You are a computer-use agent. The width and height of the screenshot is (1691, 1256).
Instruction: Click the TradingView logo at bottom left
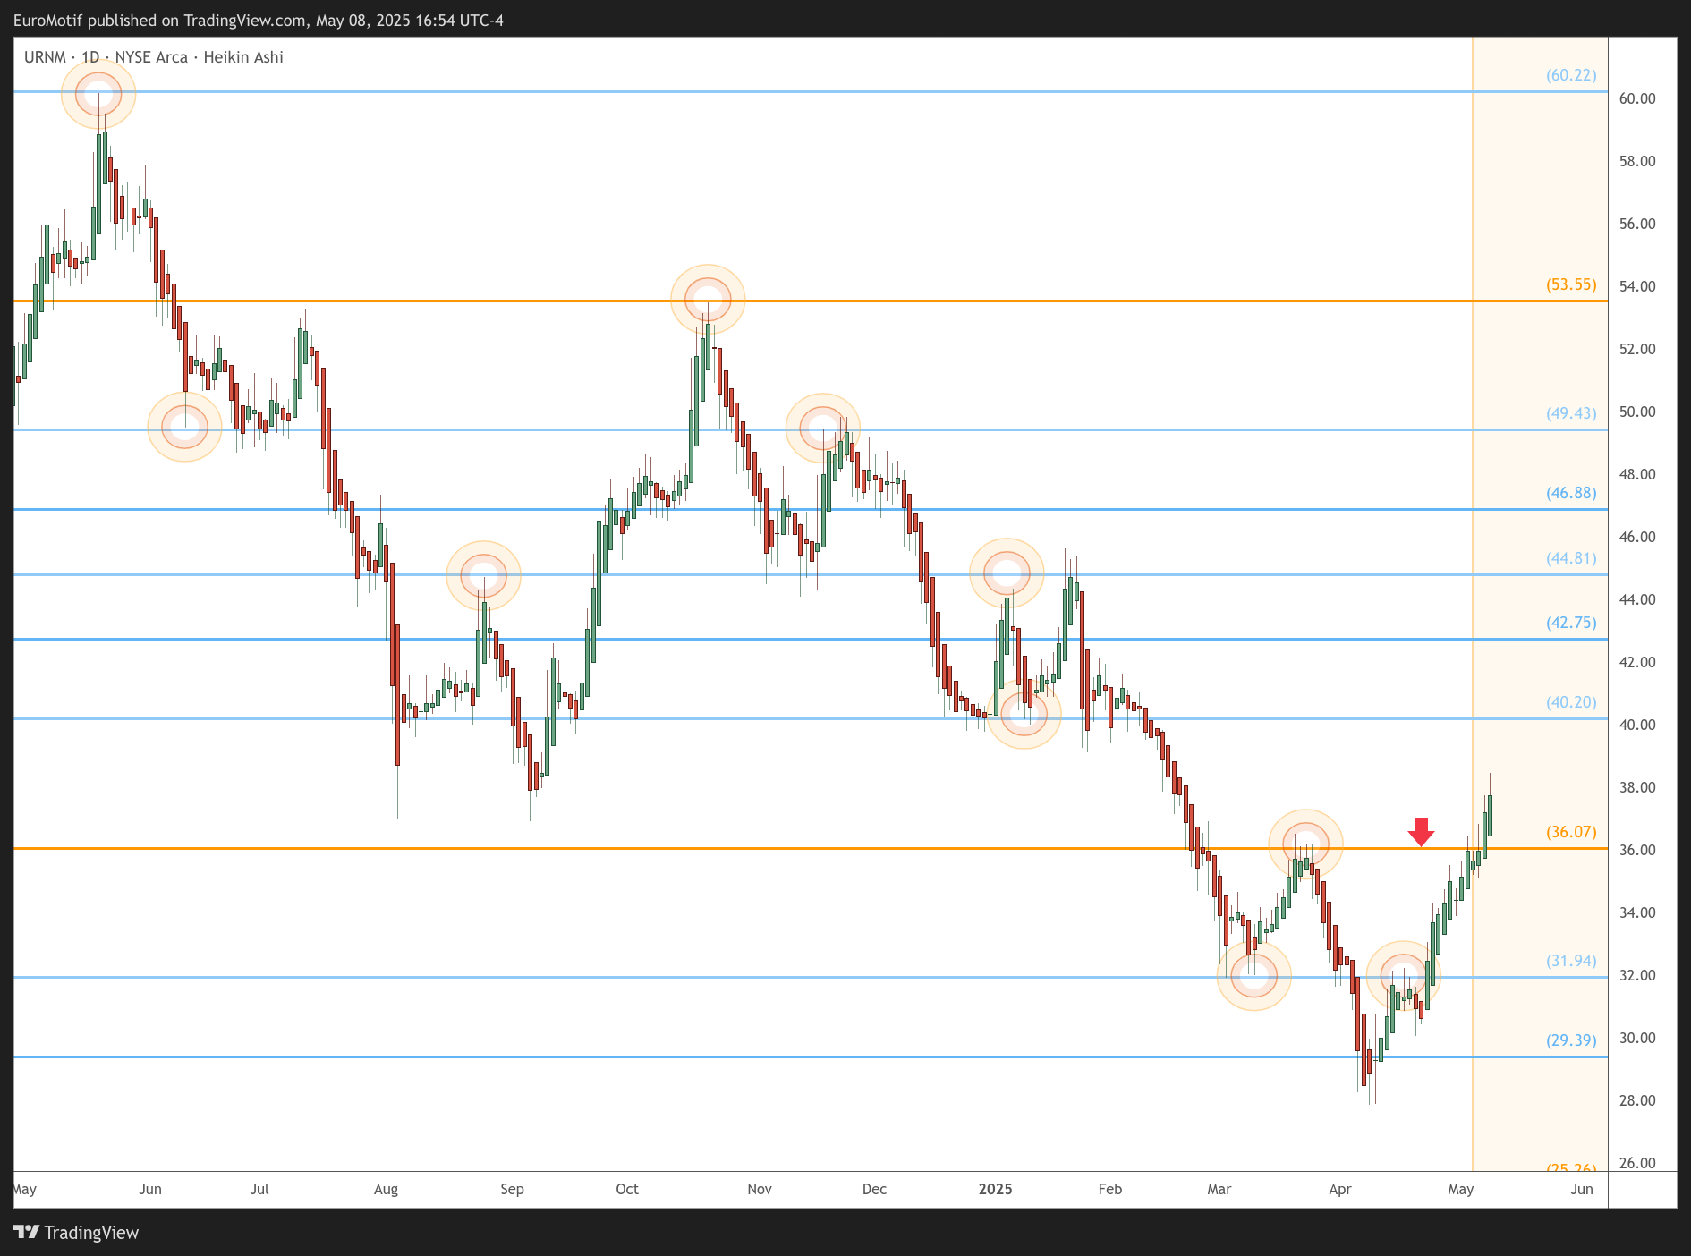(77, 1233)
